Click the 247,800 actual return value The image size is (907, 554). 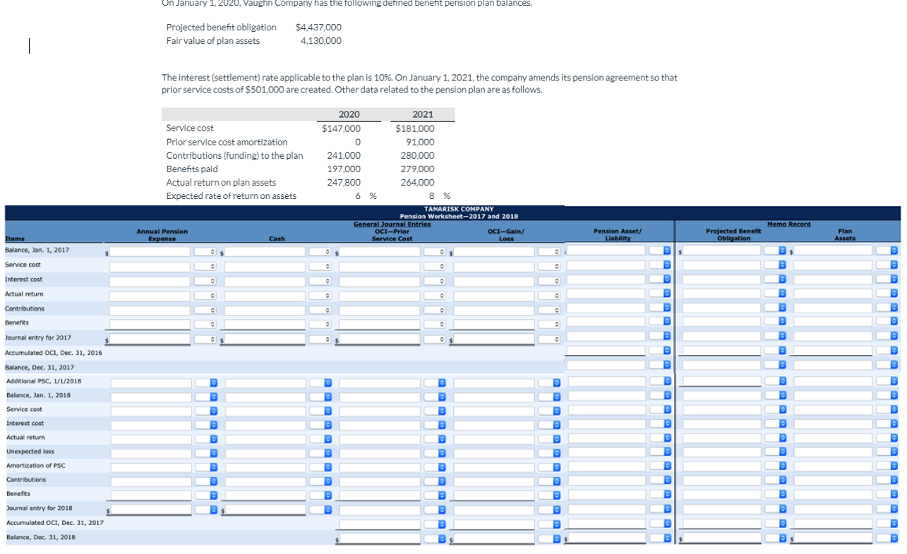pyautogui.click(x=344, y=183)
